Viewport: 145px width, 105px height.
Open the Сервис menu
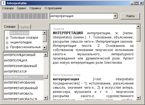pos(21,8)
